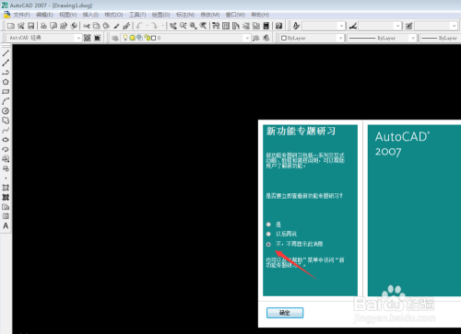Select the Revision Cloud tool
The width and height of the screenshot is (461, 334).
(x=6, y=121)
